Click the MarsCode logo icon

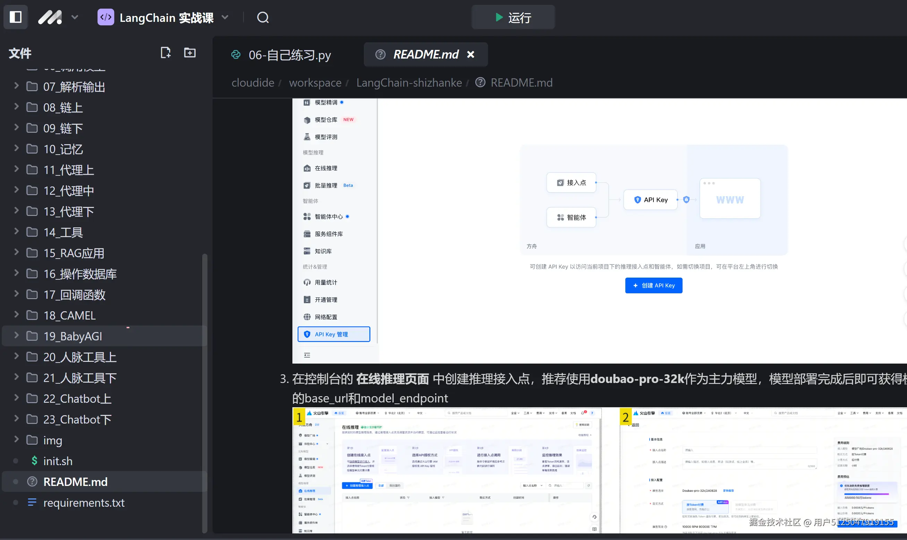pos(50,17)
